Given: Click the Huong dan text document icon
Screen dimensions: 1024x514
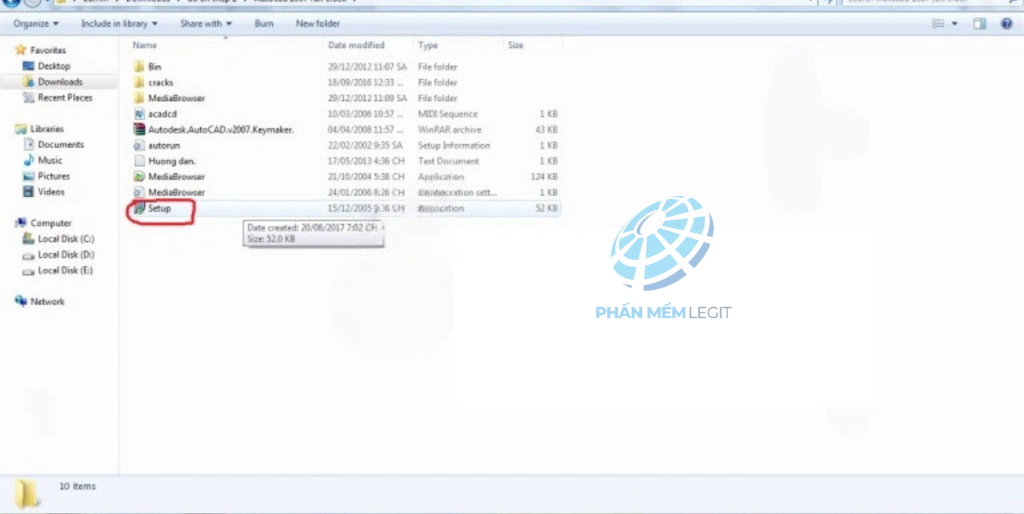Looking at the screenshot, I should [139, 161].
